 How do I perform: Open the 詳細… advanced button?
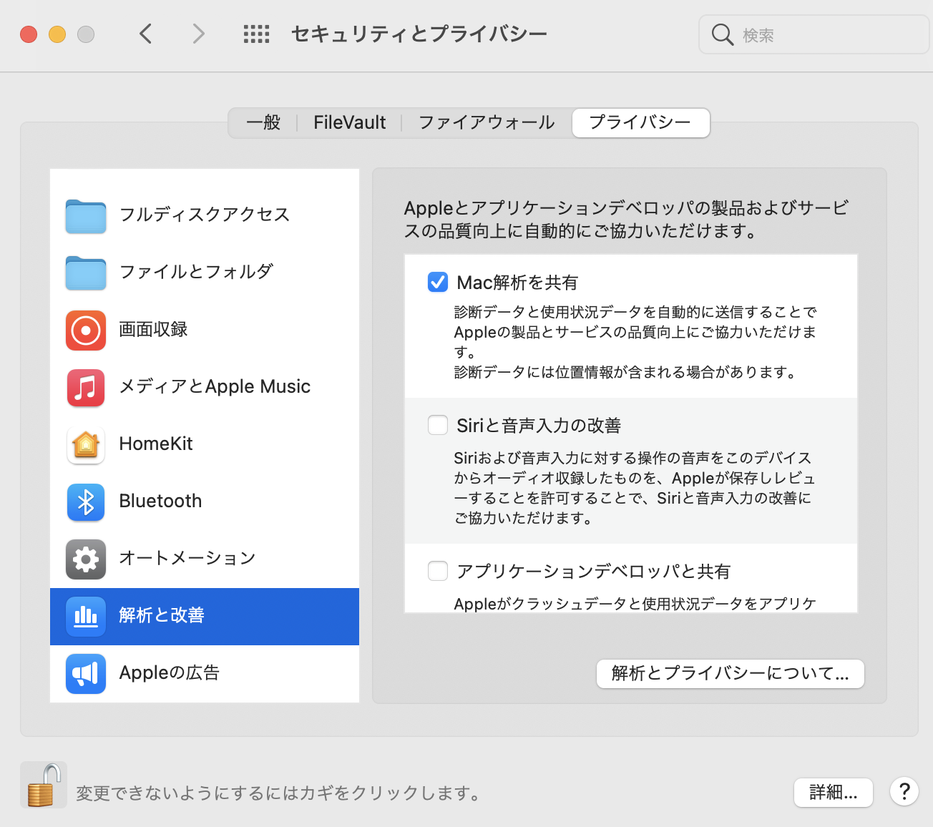click(834, 792)
